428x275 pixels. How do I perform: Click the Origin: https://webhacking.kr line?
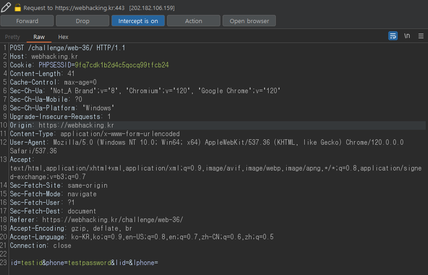62,125
